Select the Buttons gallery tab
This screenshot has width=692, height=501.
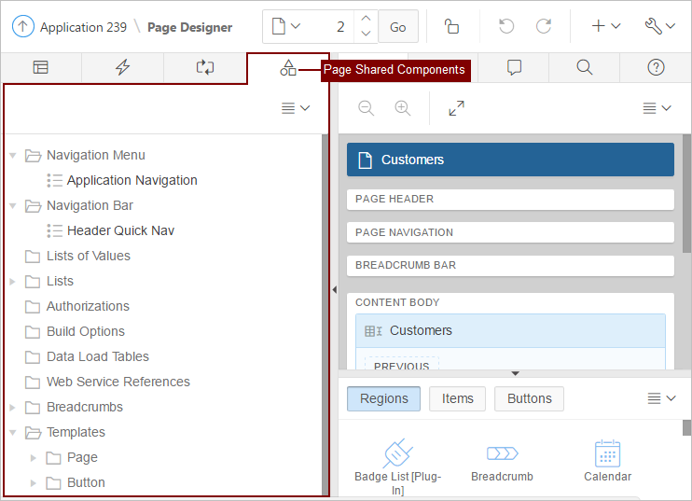coord(529,398)
